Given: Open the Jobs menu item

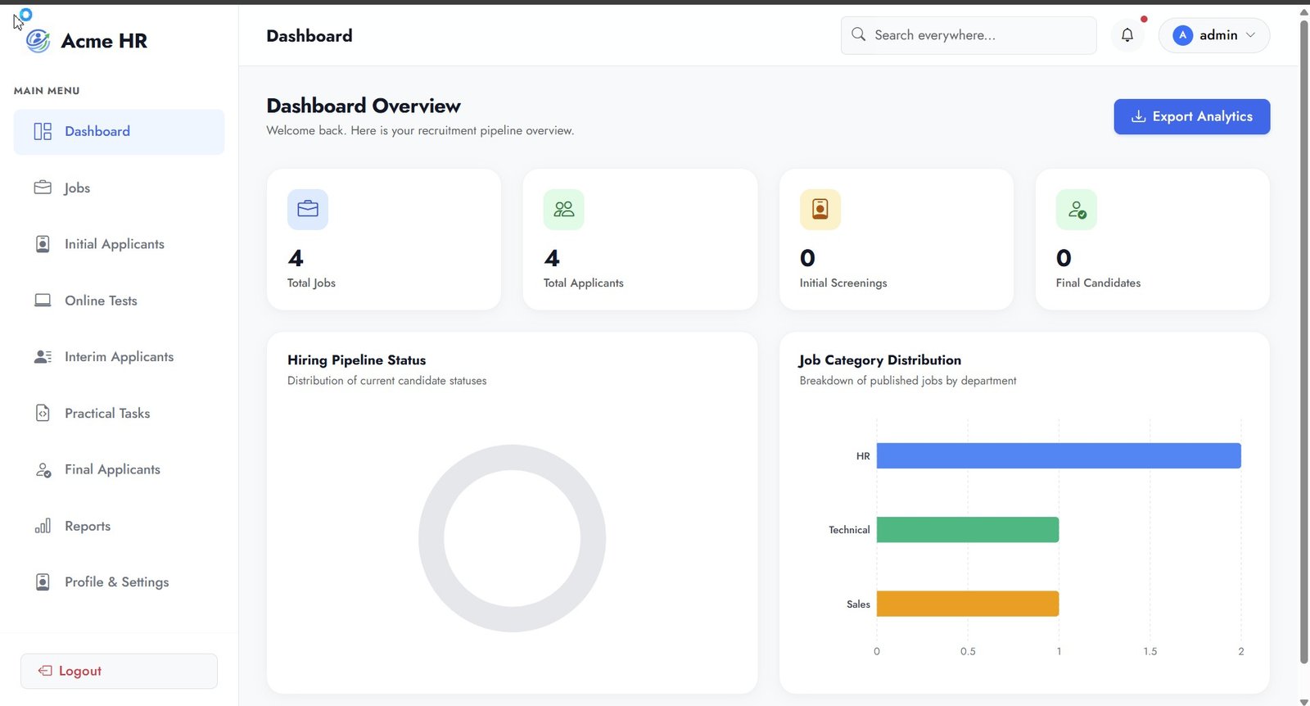Looking at the screenshot, I should pyautogui.click(x=119, y=188).
